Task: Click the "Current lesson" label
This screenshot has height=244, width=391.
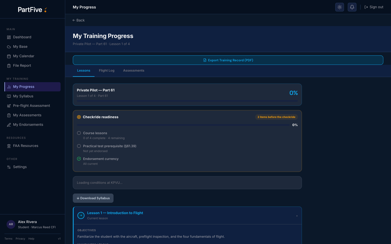Action: 97,219
